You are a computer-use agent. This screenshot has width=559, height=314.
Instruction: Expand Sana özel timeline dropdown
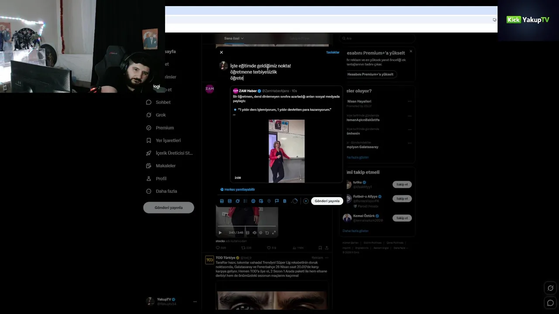pyautogui.click(x=234, y=38)
